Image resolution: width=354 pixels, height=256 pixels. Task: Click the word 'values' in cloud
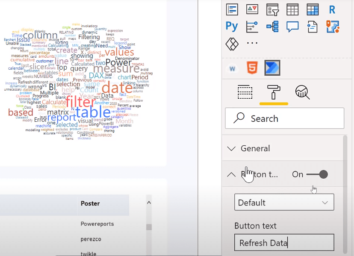pos(119,52)
